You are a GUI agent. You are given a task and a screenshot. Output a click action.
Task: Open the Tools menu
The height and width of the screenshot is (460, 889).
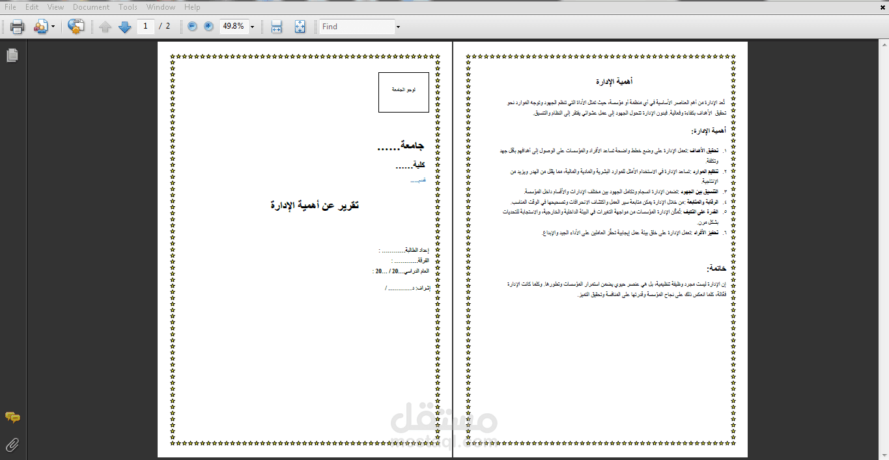128,7
